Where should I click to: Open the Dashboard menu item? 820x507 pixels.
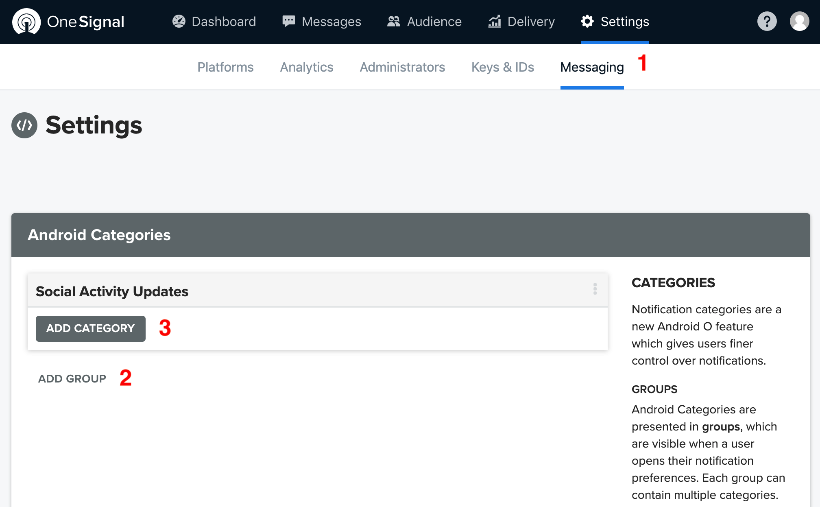click(x=224, y=22)
